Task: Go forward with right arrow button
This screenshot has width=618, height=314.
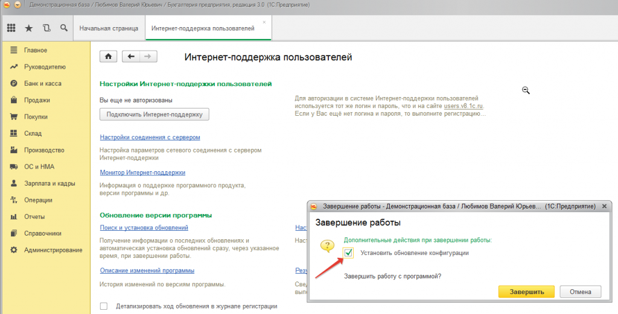Action: [x=148, y=57]
